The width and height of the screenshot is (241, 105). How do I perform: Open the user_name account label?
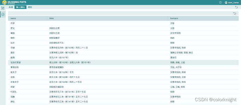(233, 2)
